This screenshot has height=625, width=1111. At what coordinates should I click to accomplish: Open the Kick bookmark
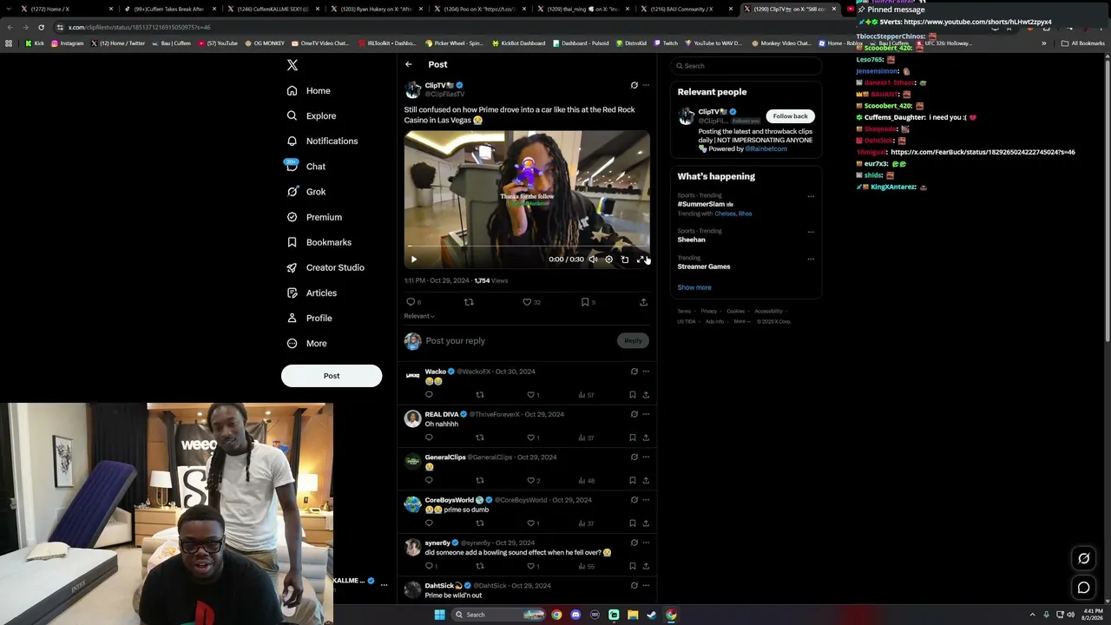(35, 43)
